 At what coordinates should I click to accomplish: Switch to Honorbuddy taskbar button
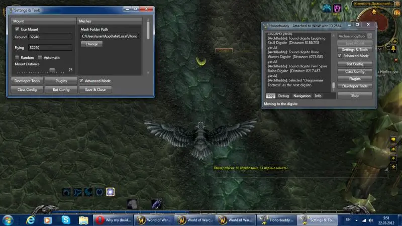click(277, 220)
